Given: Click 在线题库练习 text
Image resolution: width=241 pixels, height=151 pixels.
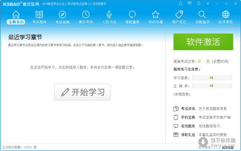Looking at the screenshot, I should (x=209, y=126).
